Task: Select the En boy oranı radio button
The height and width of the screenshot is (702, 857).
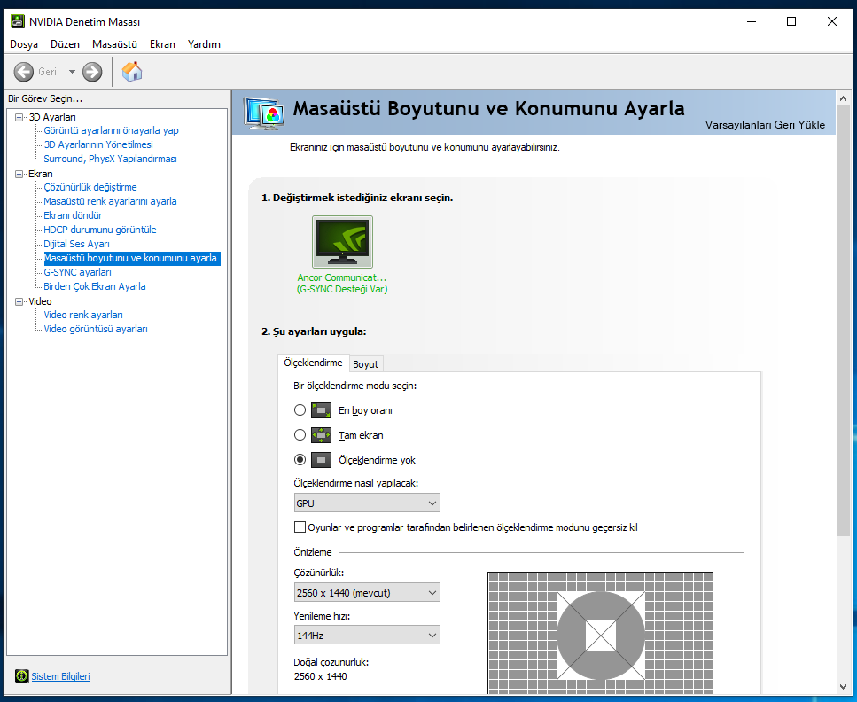Action: [300, 410]
